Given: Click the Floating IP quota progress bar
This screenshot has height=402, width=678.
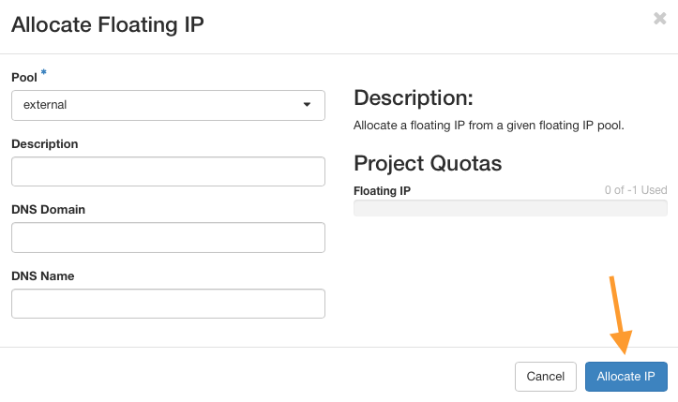Looking at the screenshot, I should 510,208.
